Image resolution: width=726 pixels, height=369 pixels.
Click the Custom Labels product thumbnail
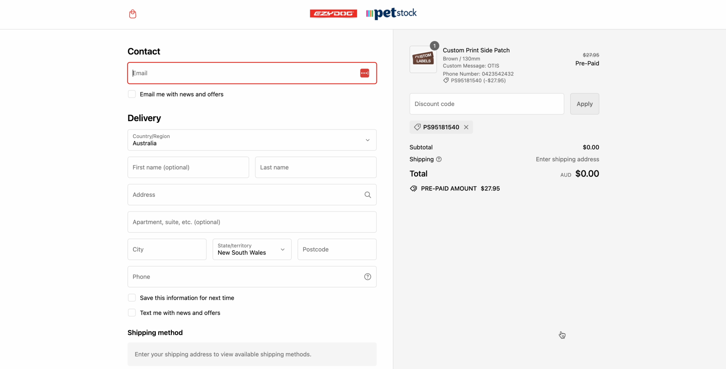coord(423,60)
